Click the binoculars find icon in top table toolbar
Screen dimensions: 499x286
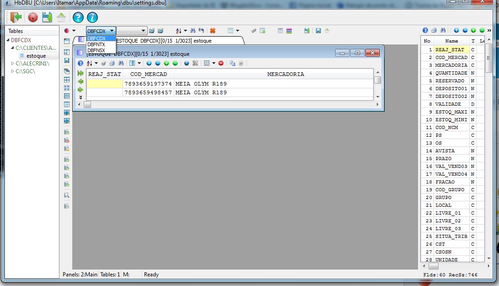[x=193, y=31]
